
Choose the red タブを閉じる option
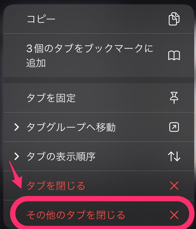click(99, 185)
